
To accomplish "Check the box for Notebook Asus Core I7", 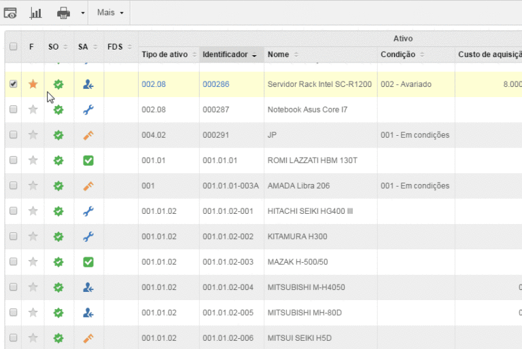I will coord(13,109).
